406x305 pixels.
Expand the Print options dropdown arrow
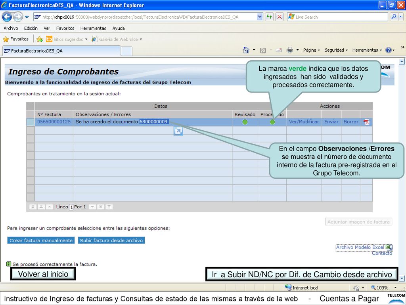297,50
